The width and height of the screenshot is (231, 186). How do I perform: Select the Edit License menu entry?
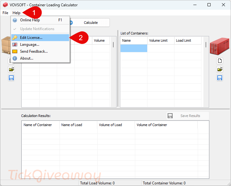click(40, 38)
